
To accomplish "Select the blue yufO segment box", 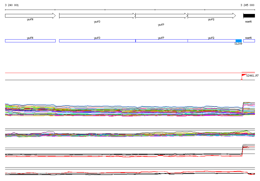I will [97, 41].
